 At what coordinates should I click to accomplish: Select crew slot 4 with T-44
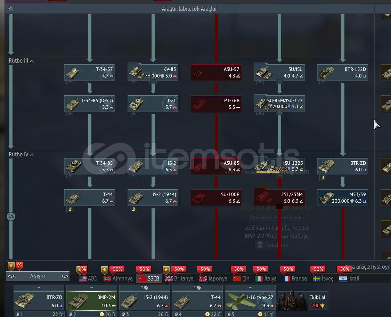pyautogui.click(x=197, y=301)
